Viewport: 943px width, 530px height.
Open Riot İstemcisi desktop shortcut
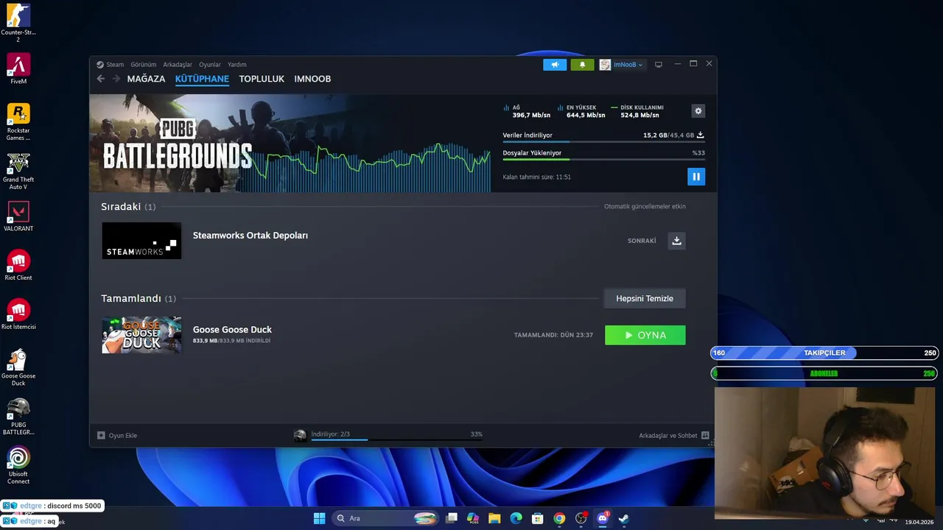tap(18, 314)
